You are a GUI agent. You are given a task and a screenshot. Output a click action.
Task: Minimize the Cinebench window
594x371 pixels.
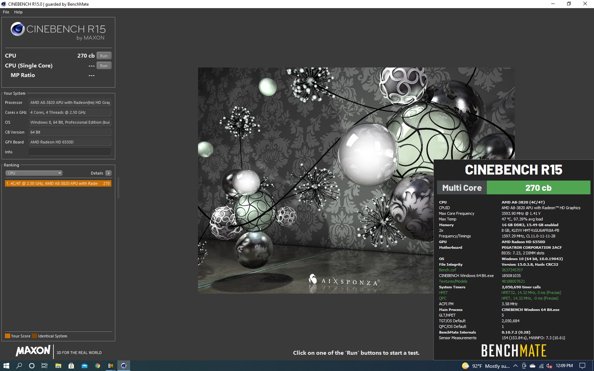[x=553, y=4]
